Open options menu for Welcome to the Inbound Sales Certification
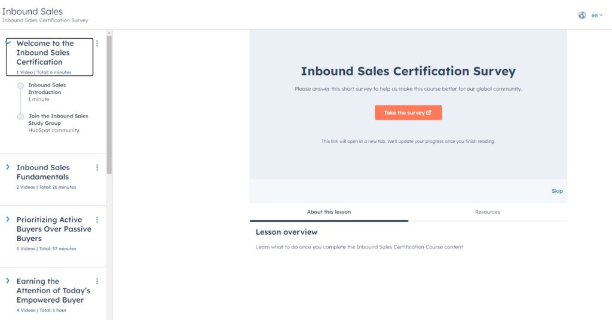 pyautogui.click(x=97, y=43)
